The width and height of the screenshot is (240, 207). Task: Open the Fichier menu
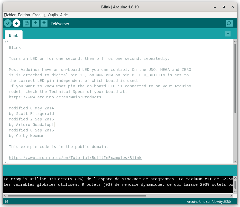point(10,15)
